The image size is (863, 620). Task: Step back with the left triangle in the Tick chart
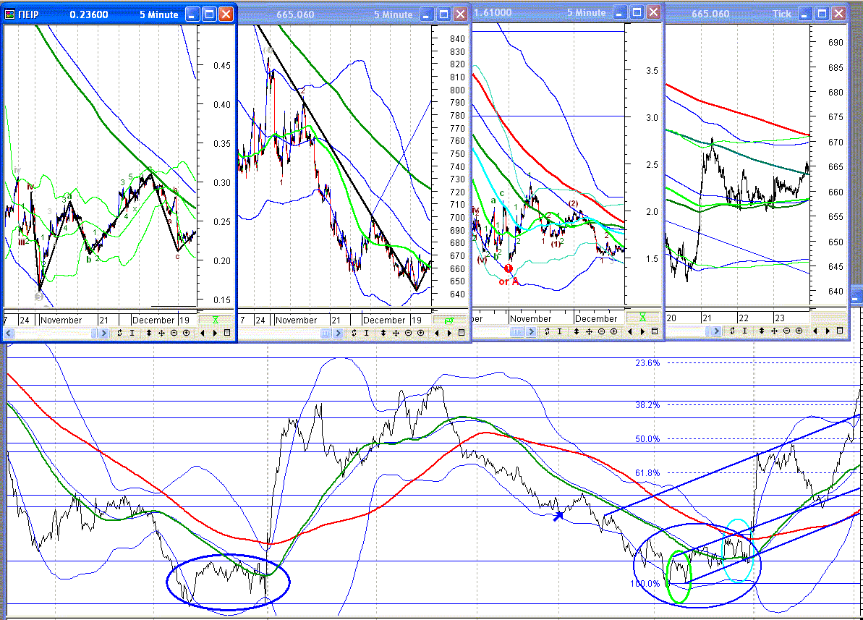815,331
